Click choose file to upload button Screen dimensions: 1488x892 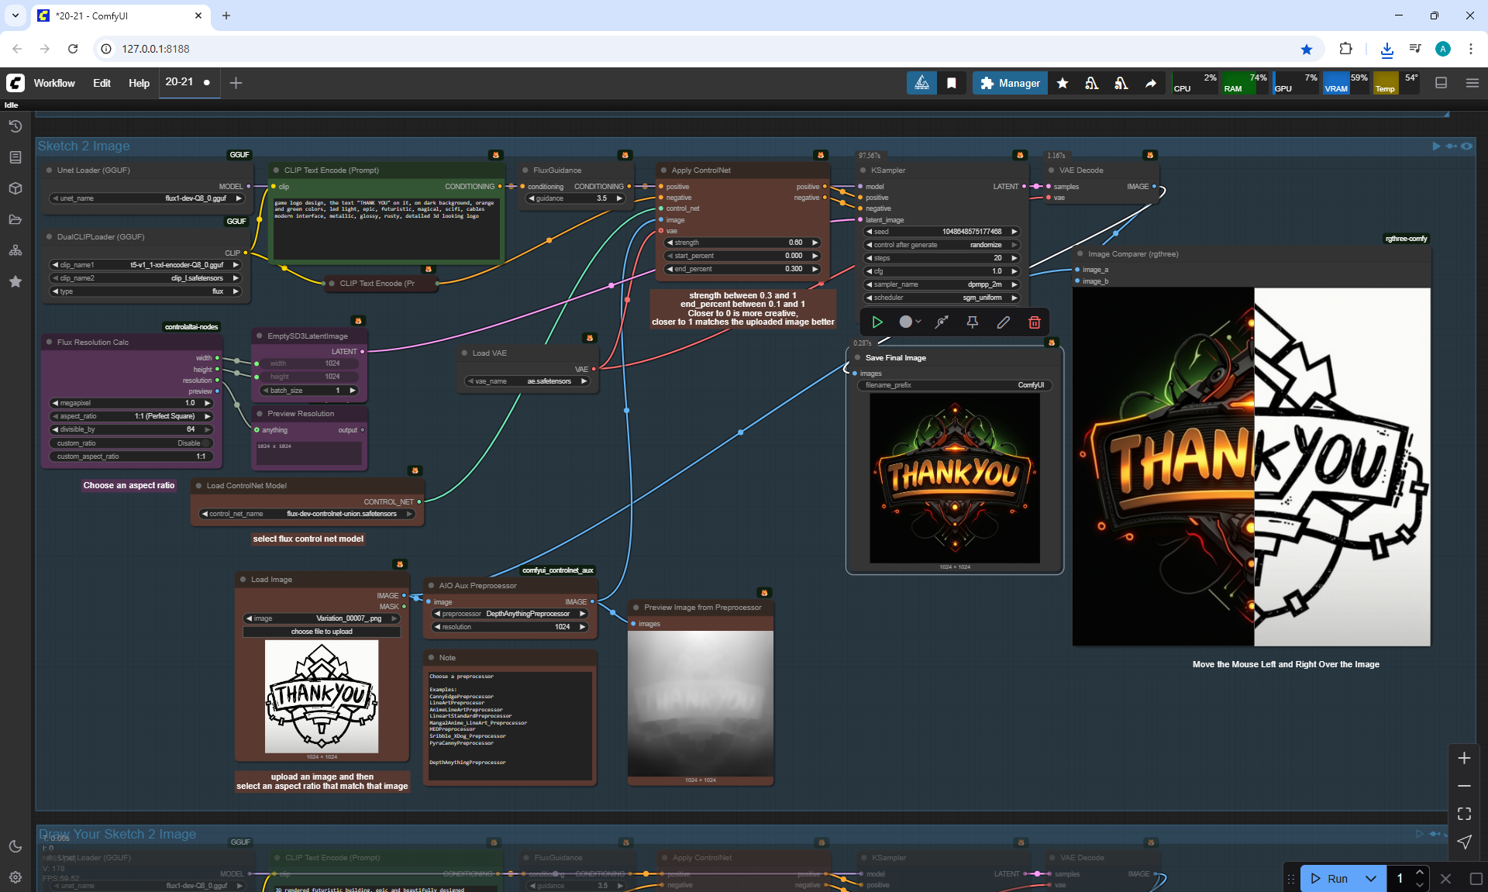coord(322,632)
